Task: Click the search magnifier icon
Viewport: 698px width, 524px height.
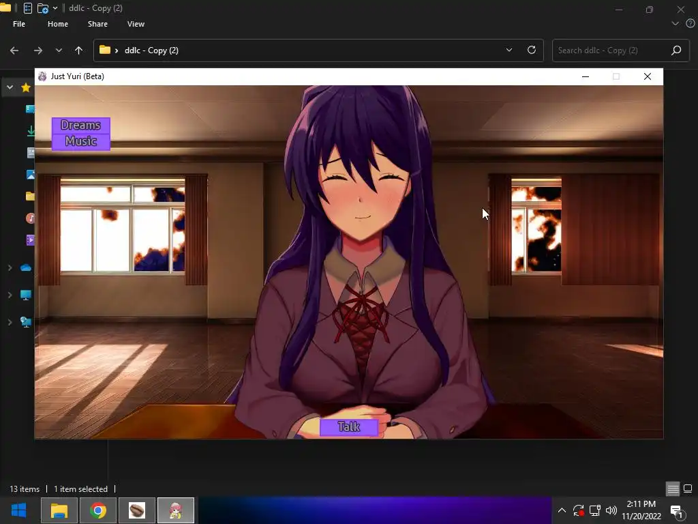Action: 676,50
